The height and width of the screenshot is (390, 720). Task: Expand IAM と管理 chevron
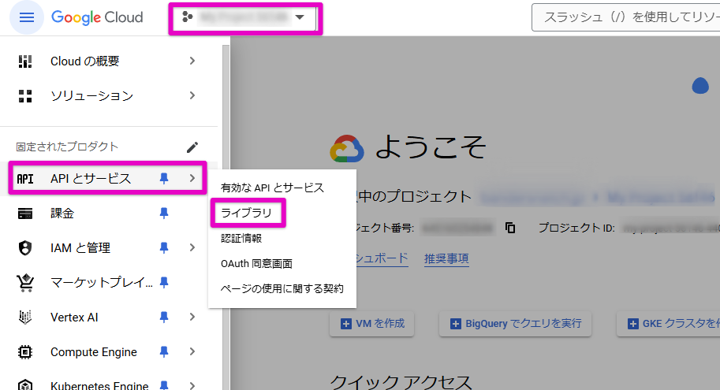192,247
